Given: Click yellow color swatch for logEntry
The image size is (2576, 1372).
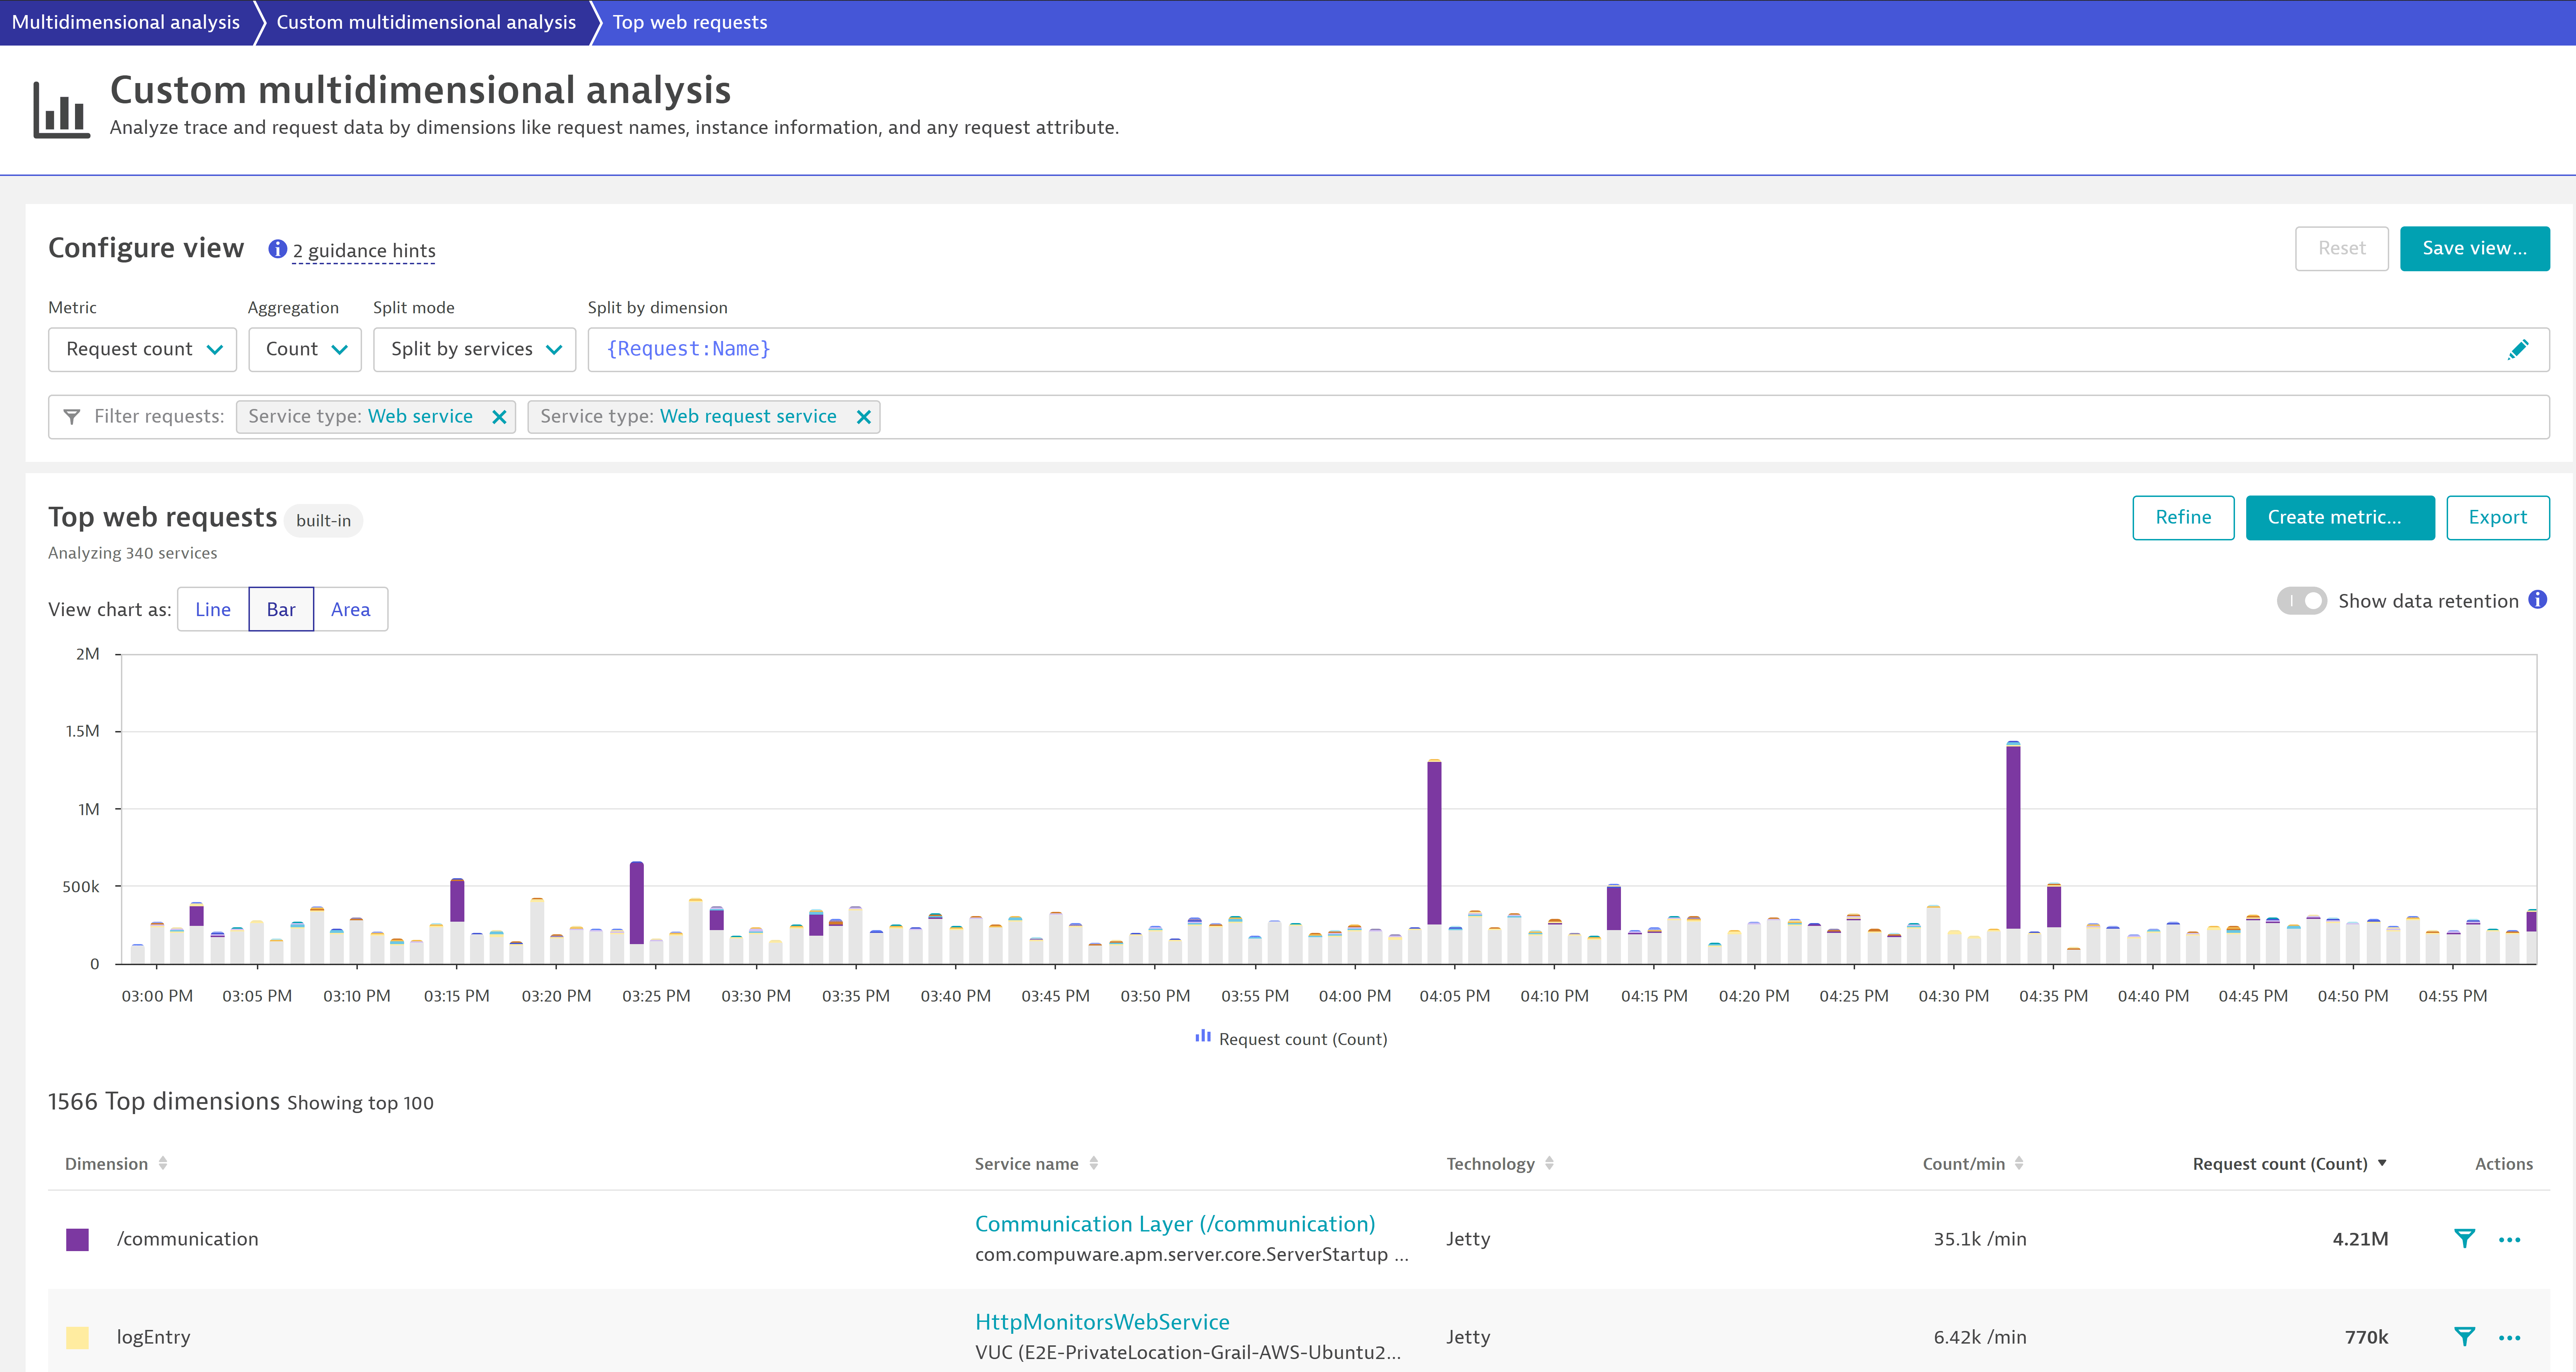Looking at the screenshot, I should coord(77,1338).
